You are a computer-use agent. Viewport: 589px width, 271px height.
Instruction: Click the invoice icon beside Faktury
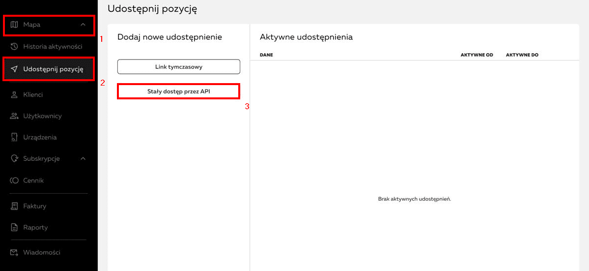[x=14, y=206]
